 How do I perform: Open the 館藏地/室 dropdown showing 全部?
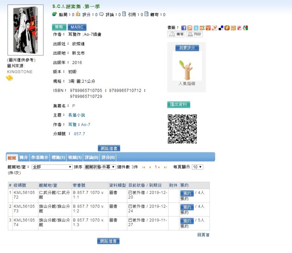tap(52, 167)
